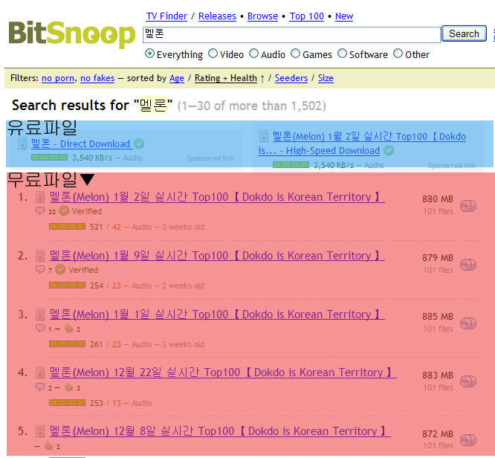Viewport: 495px width, 458px height.
Task: Sort results by Size
Action: (x=326, y=78)
